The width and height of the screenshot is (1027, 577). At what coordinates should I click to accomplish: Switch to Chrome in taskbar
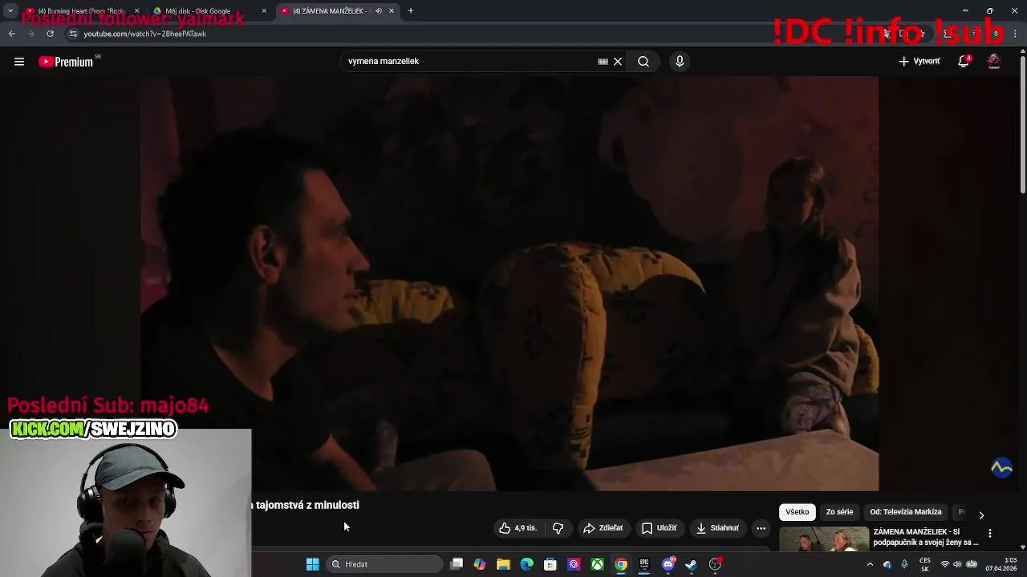[x=621, y=564]
